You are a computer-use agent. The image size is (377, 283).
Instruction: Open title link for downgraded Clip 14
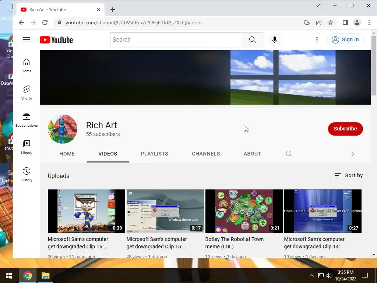(x=314, y=243)
